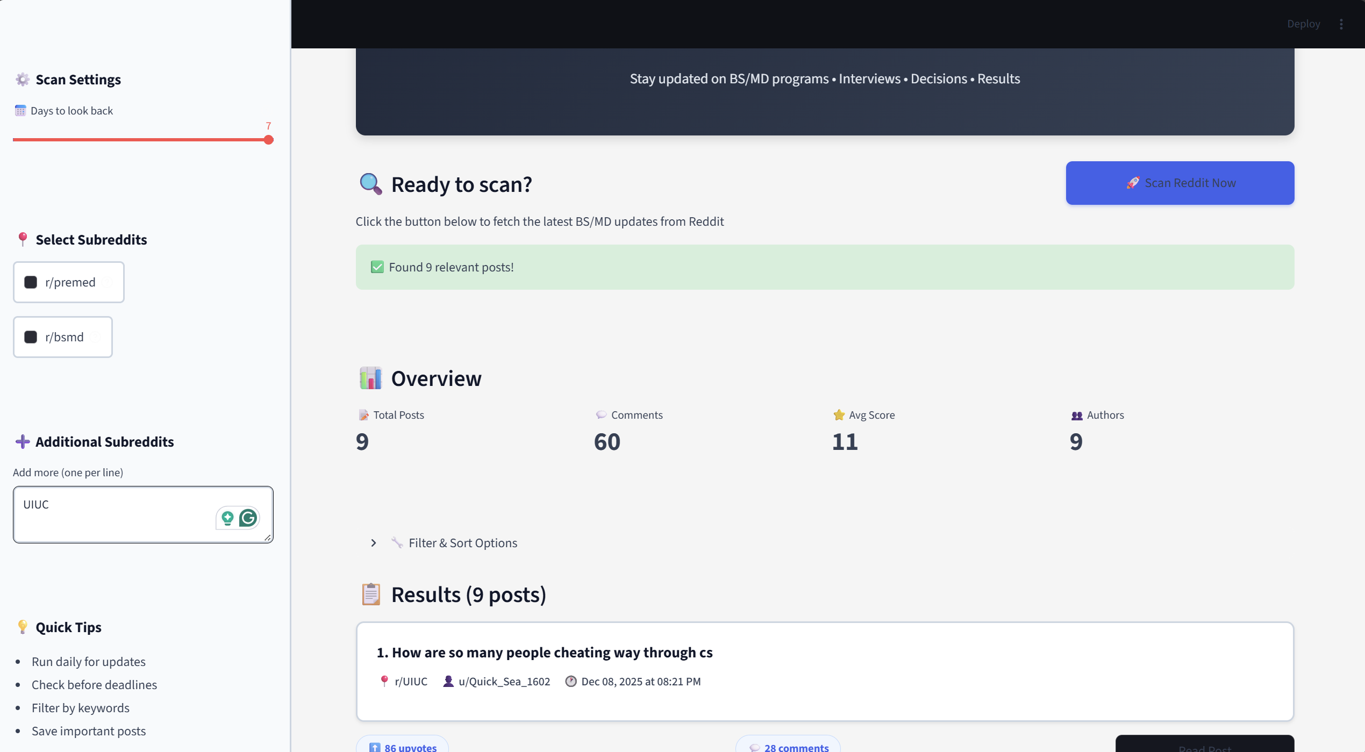Click the clipboard icon beside Results
Image resolution: width=1365 pixels, height=752 pixels.
(x=370, y=594)
